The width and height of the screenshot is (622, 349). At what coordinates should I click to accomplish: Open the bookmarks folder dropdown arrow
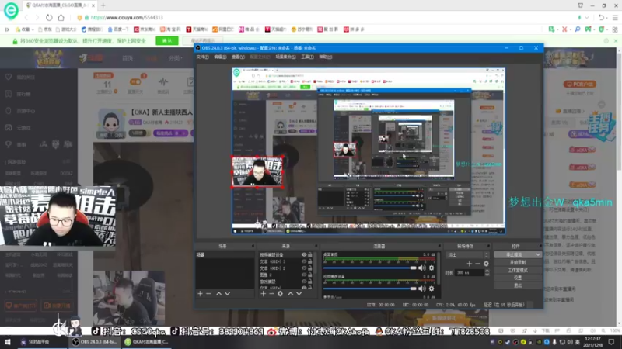(x=33, y=29)
